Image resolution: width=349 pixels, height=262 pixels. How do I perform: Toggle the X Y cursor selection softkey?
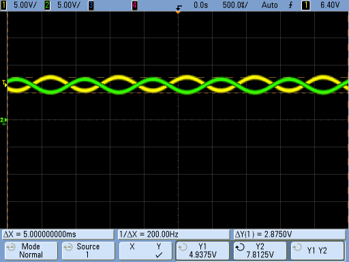point(146,250)
